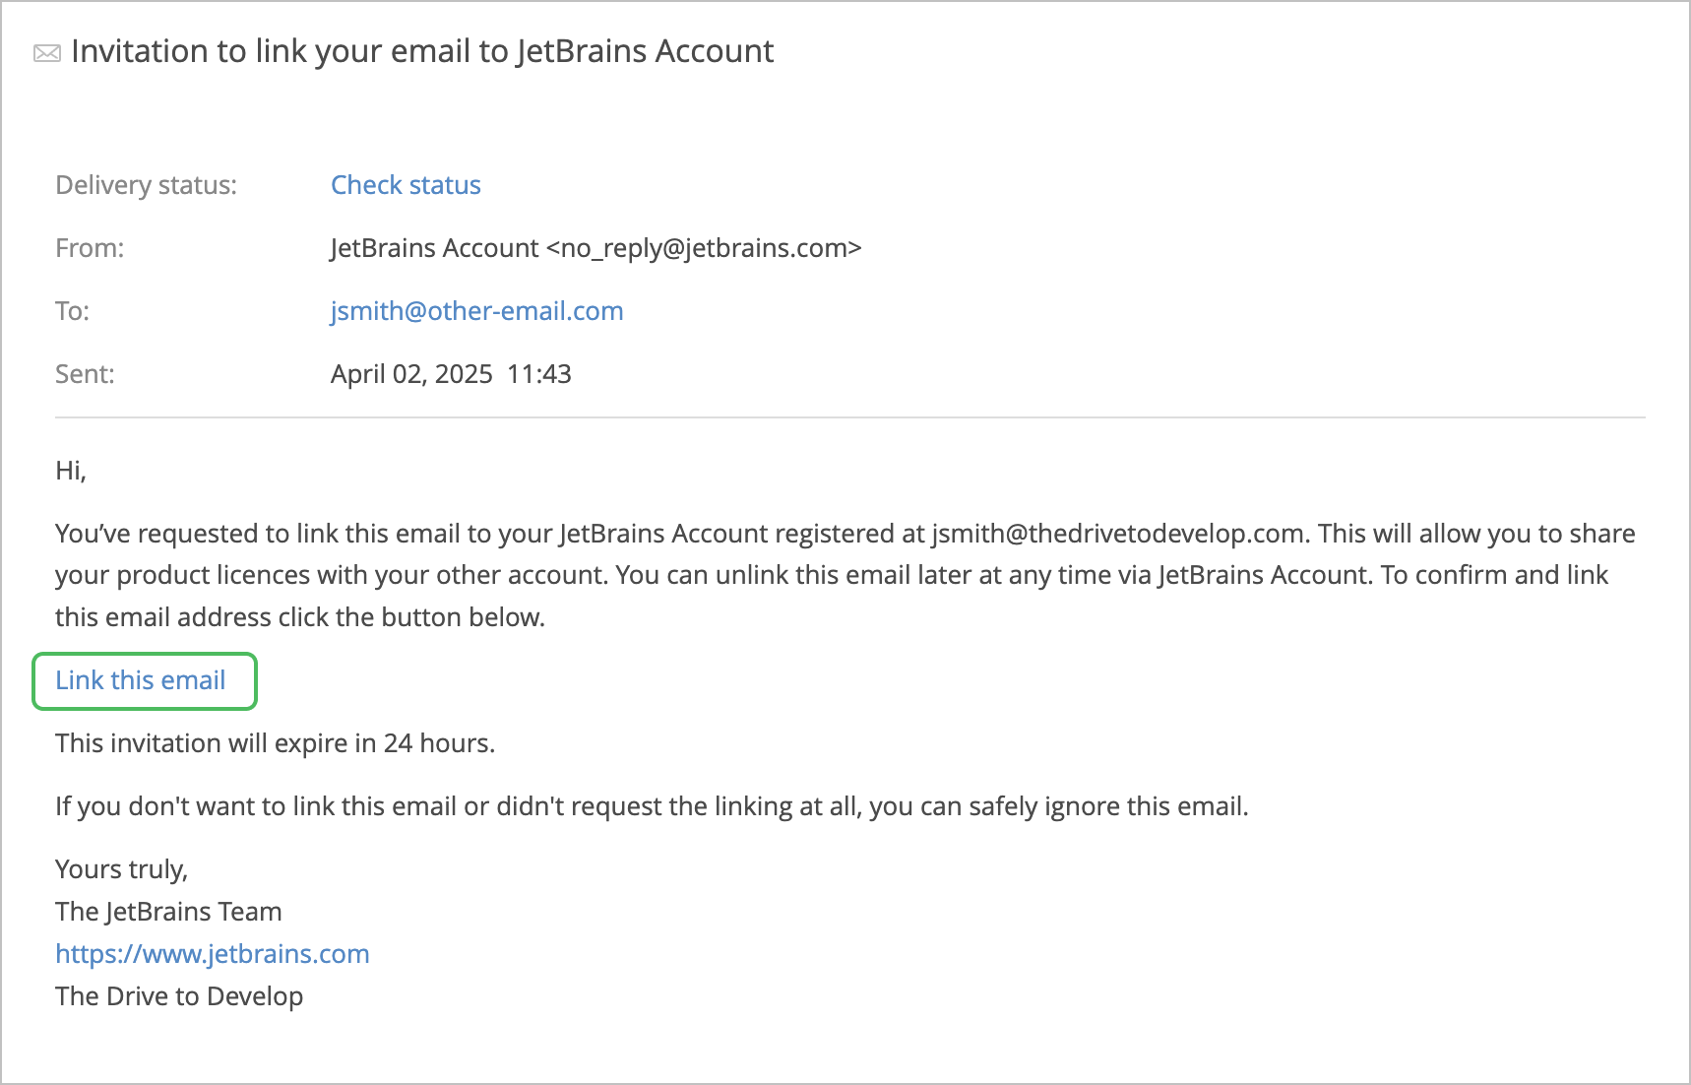Click the sent date April 02, 2025

click(x=411, y=374)
